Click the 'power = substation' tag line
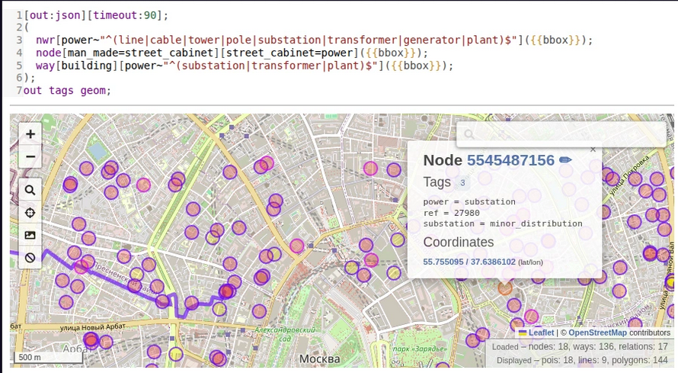Viewport: 678px width, 373px height. 469,201
